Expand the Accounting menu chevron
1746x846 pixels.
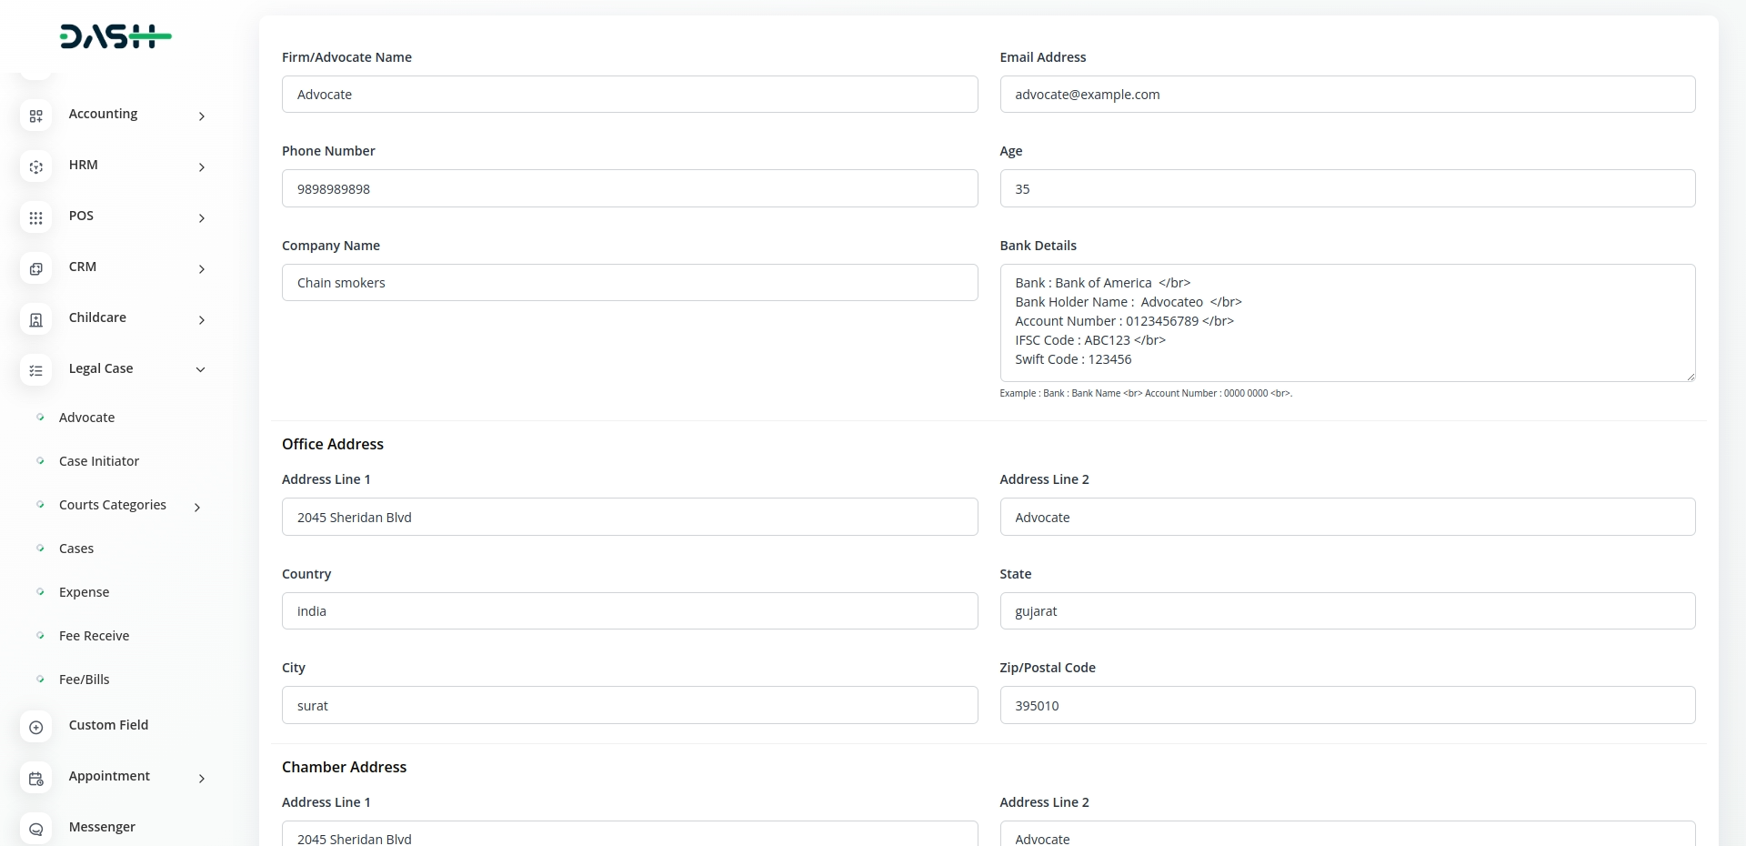(201, 116)
